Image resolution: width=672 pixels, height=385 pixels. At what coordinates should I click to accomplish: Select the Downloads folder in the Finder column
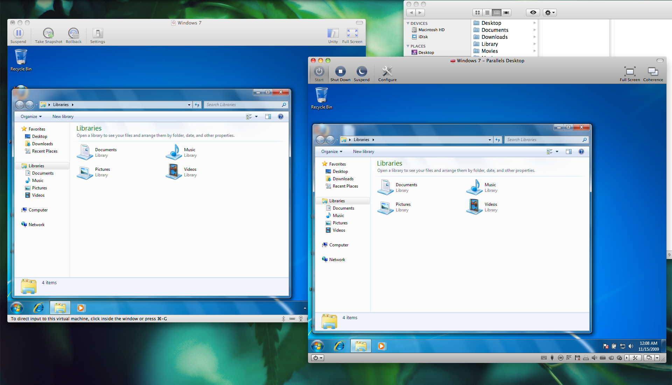pyautogui.click(x=494, y=37)
